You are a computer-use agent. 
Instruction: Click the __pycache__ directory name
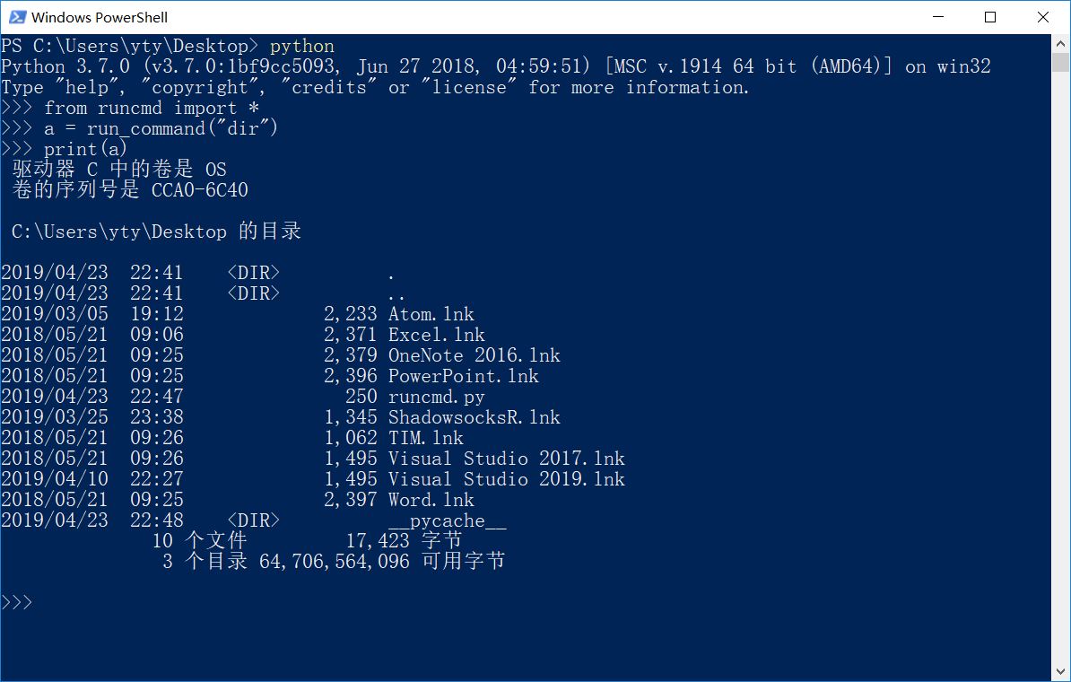coord(447,520)
